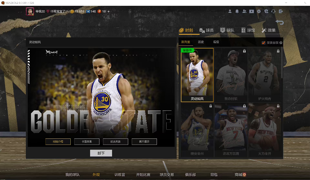Viewport: 310px width, 180px height.
Task: Open customer support headset icon
Action: (274, 12)
